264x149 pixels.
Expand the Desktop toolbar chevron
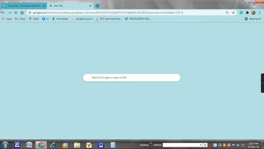pyautogui.click(x=151, y=143)
